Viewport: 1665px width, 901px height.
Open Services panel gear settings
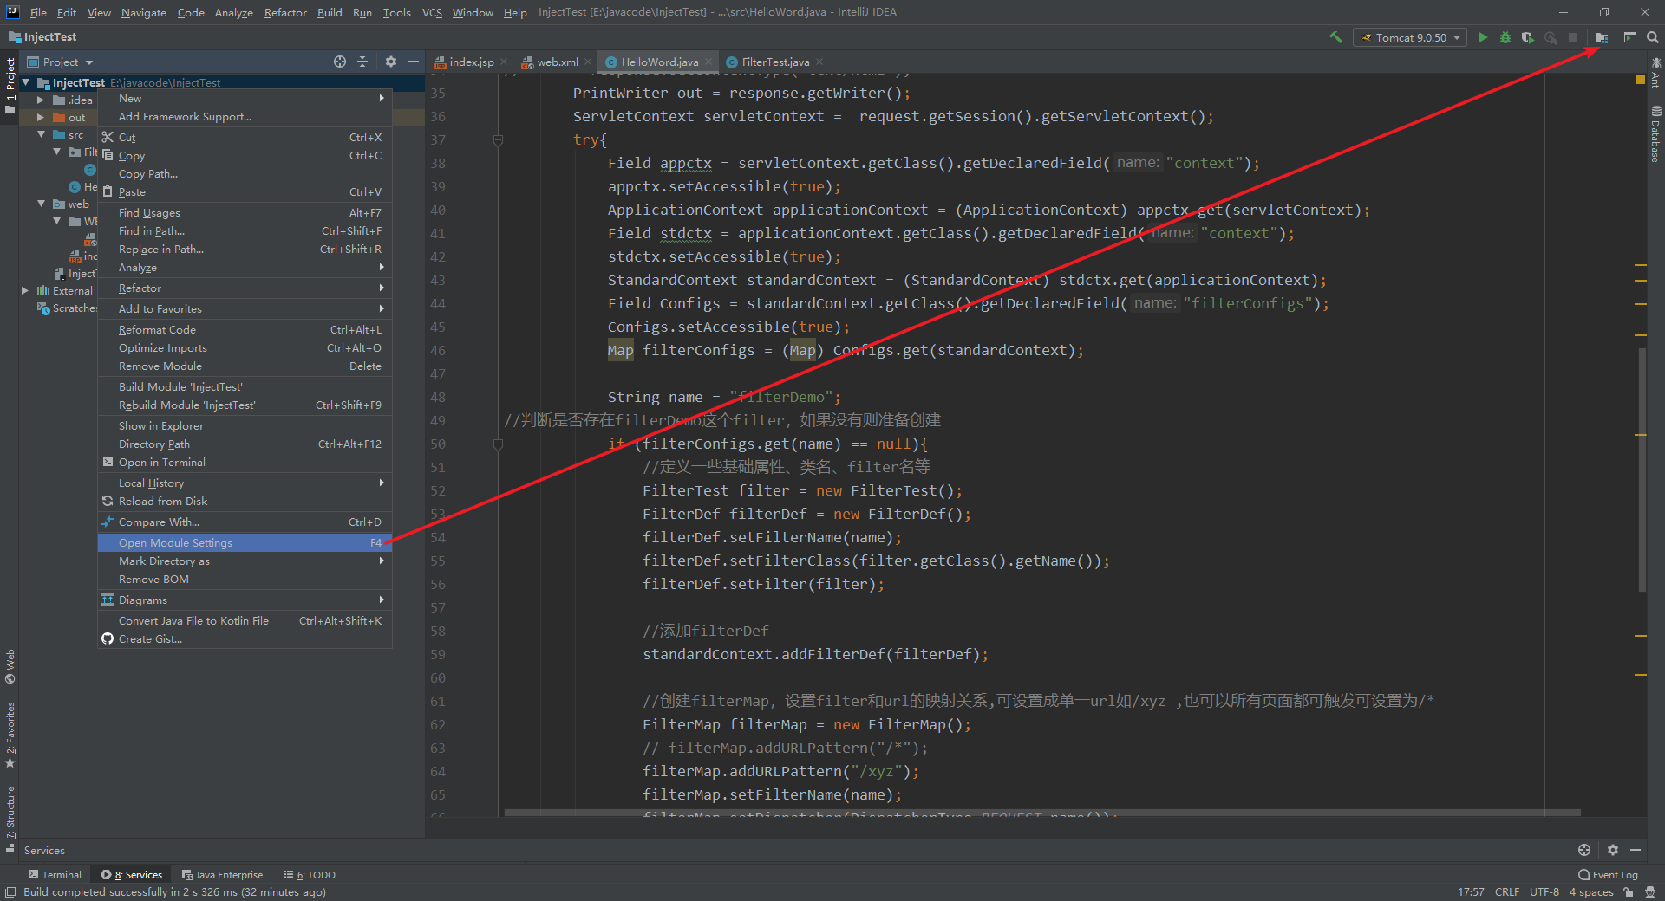coord(1613,850)
